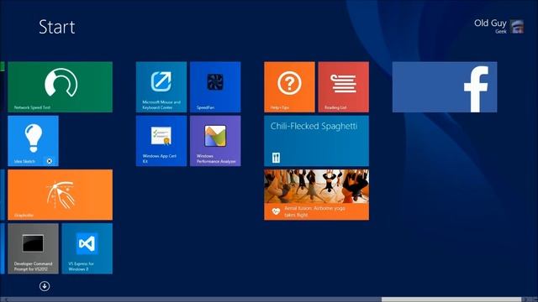Open Microsoft Mouse and Keyboard Center
Screen dimensions: 538x302
tap(161, 87)
